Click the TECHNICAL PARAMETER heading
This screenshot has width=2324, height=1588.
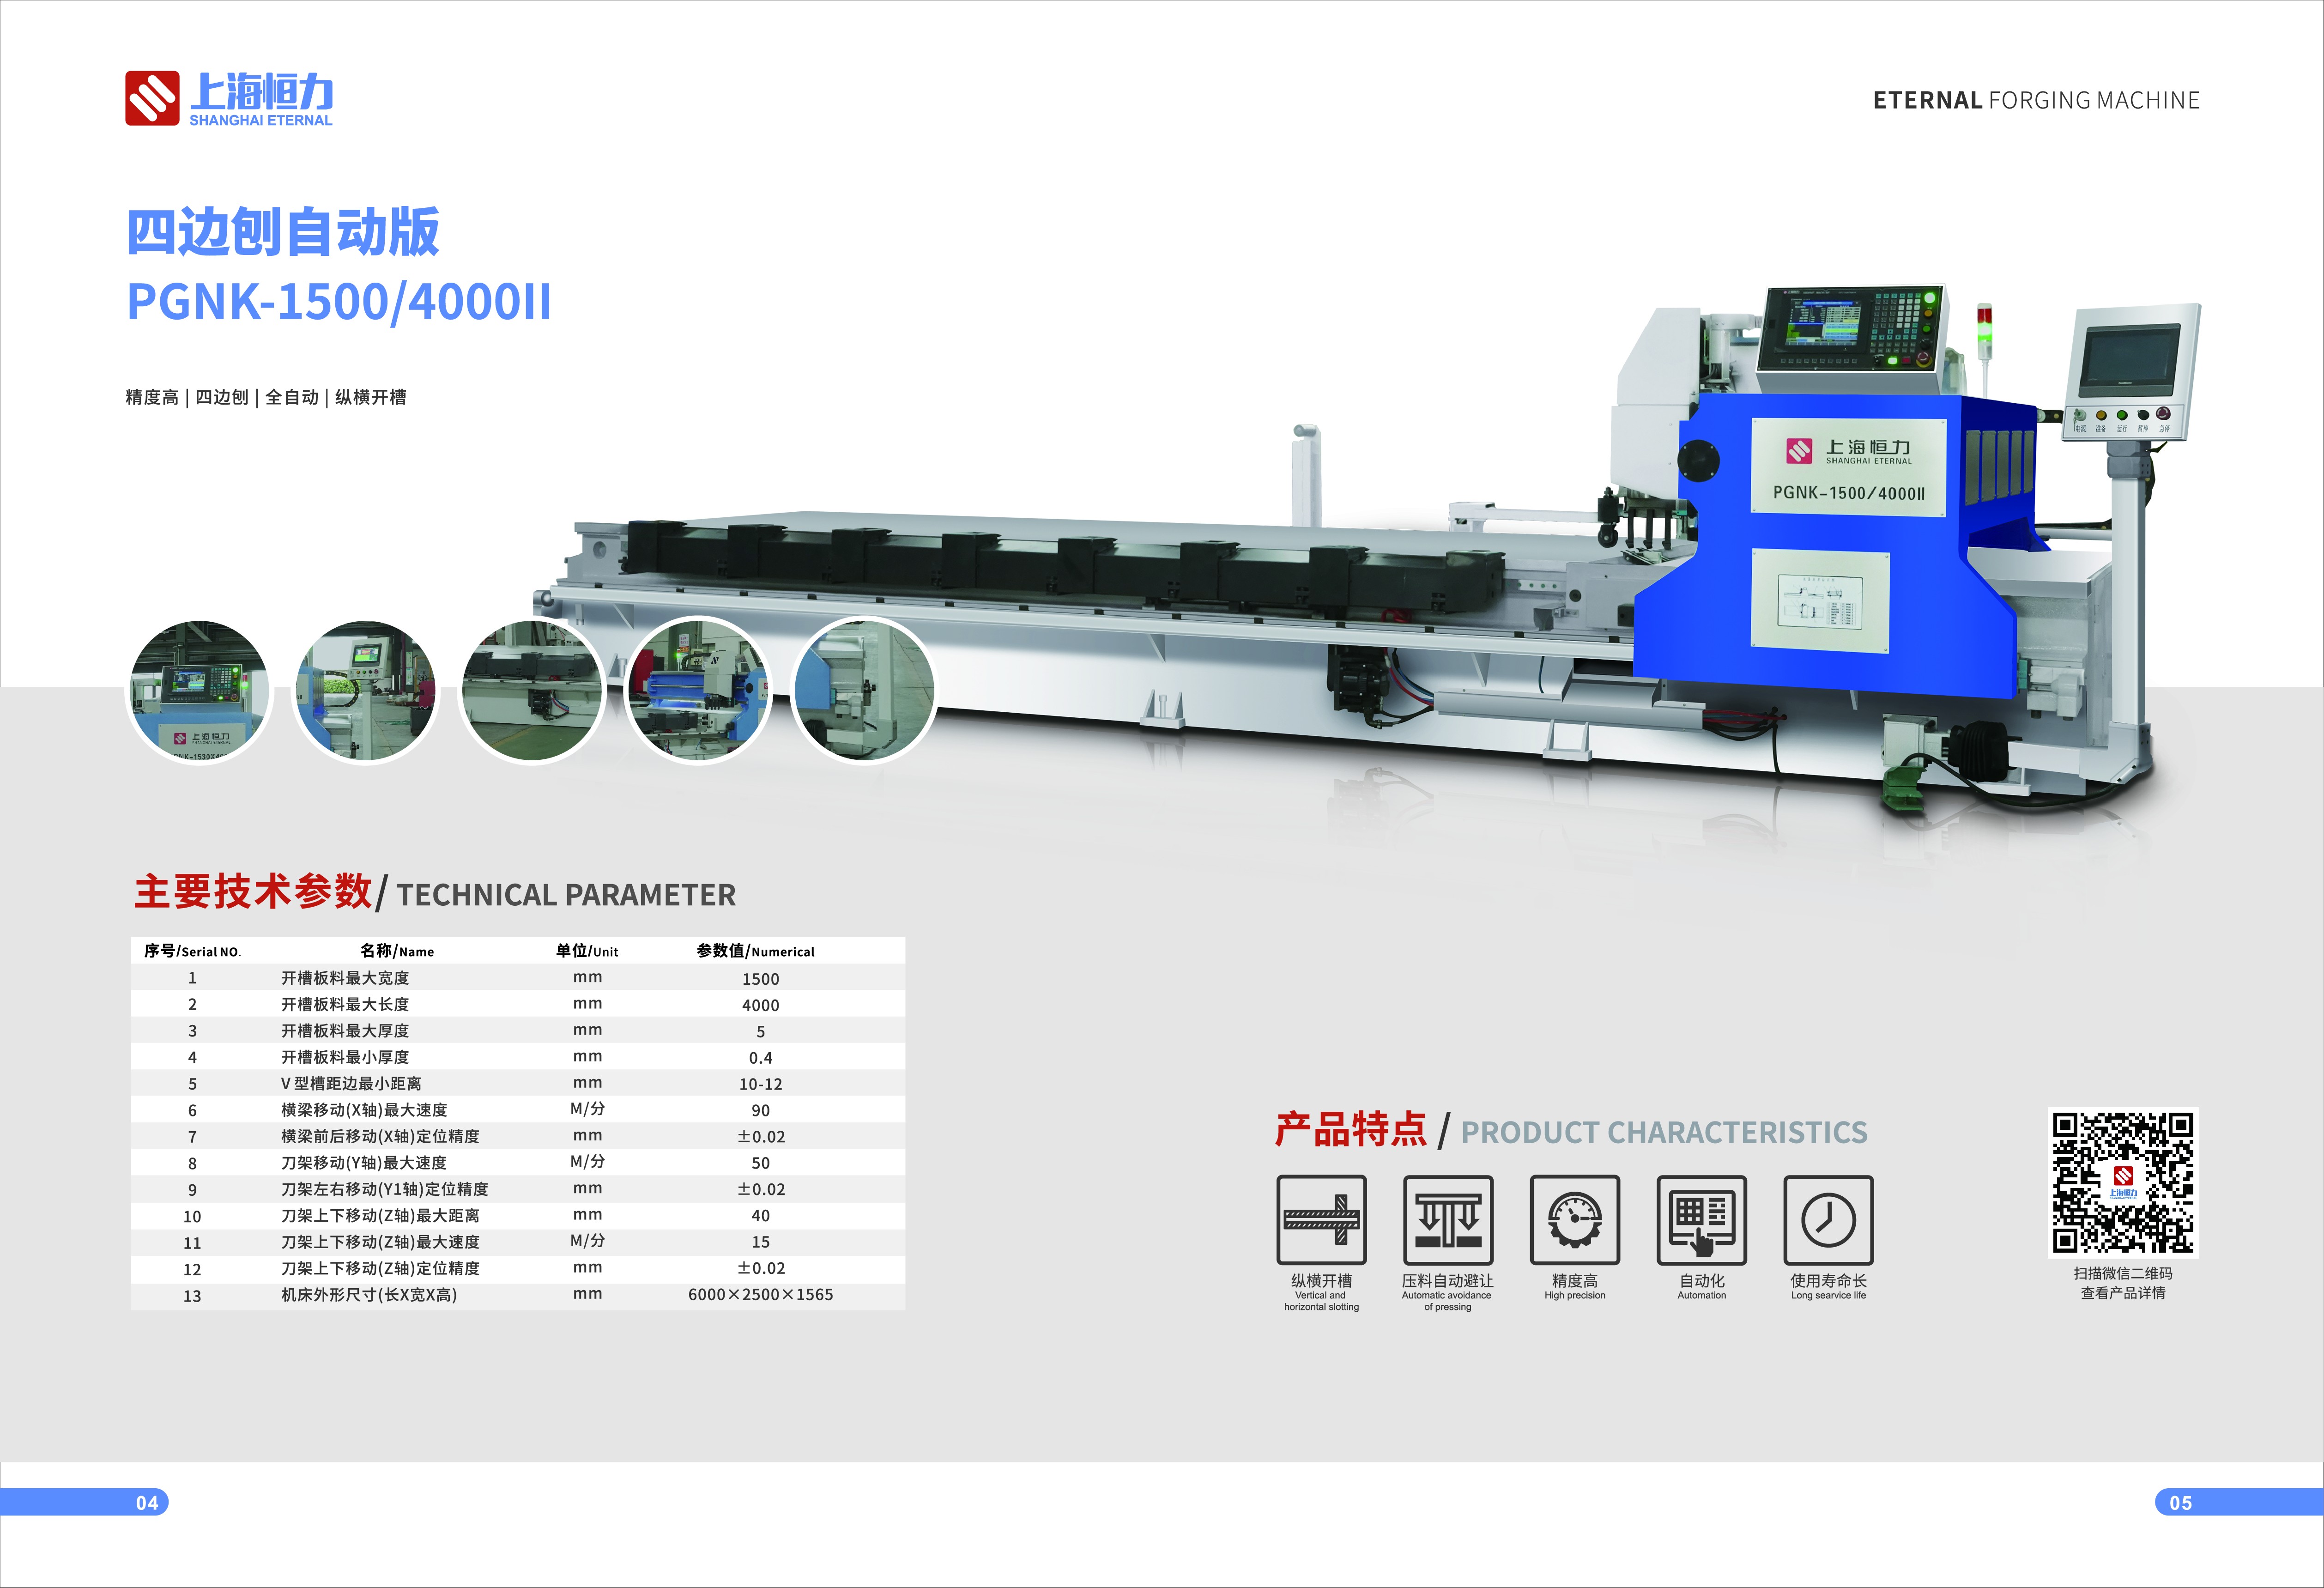pyautogui.click(x=566, y=895)
